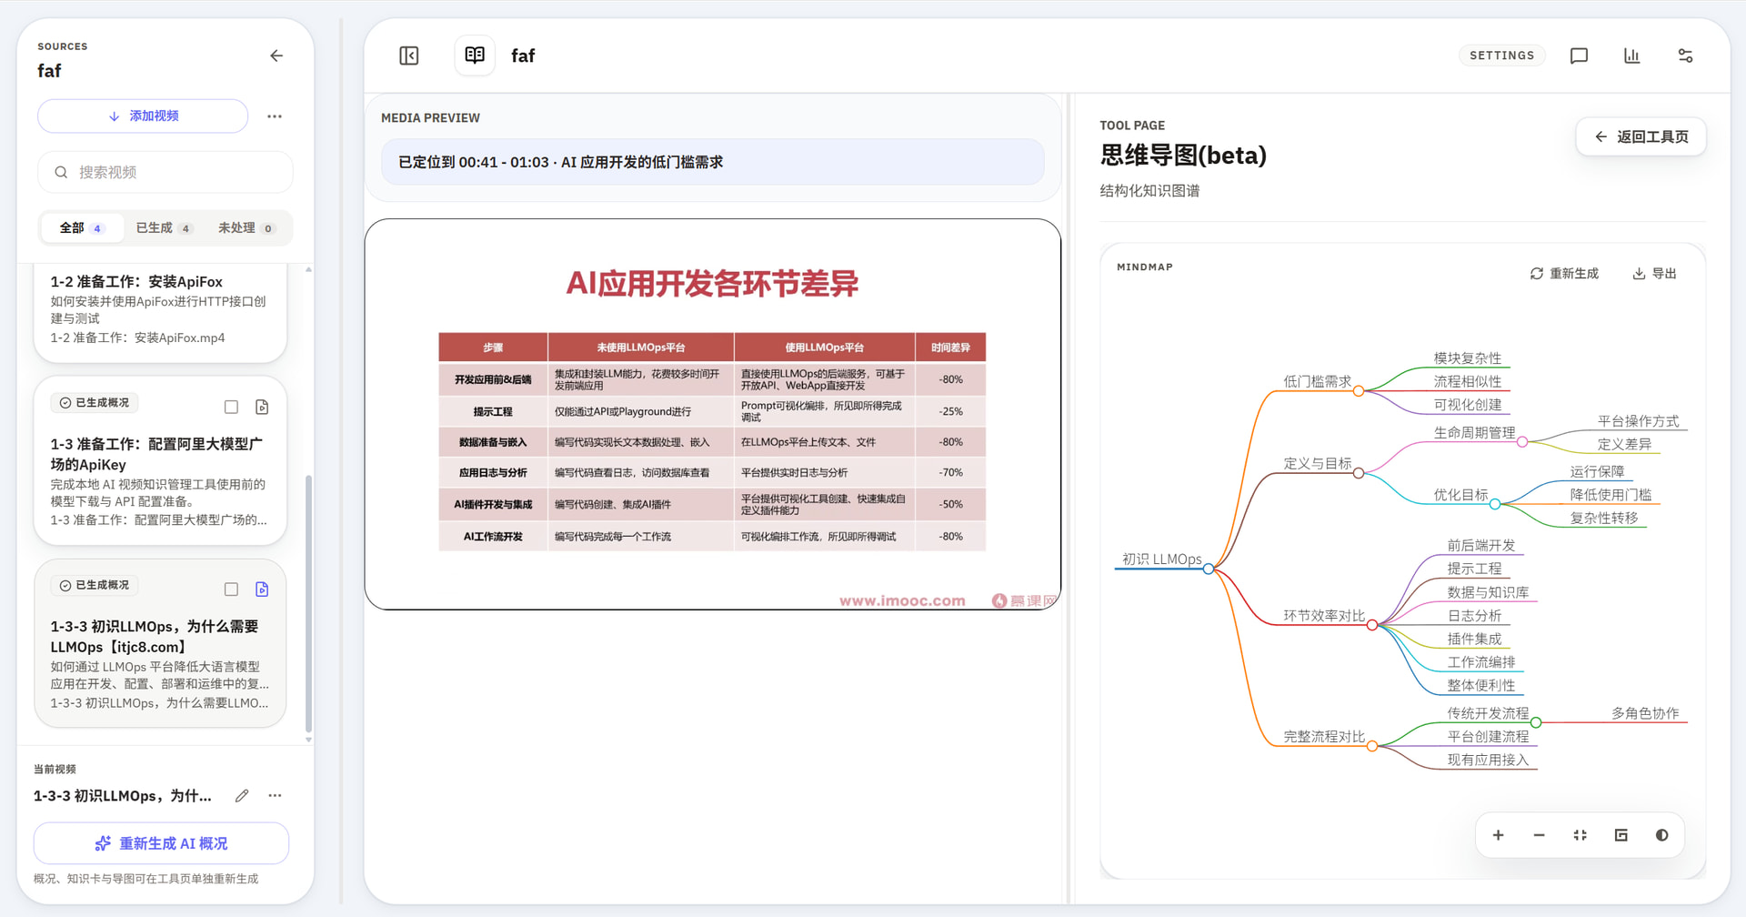
Task: Tick checkbox on 1-3 准备工作 card
Action: [231, 407]
